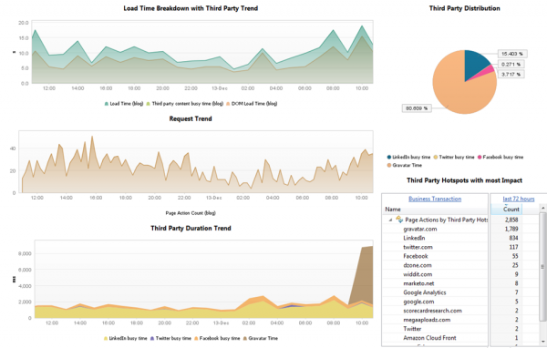Image resolution: width=547 pixels, height=348 pixels.
Task: Select the megaaploadz.com row
Action: (435, 320)
